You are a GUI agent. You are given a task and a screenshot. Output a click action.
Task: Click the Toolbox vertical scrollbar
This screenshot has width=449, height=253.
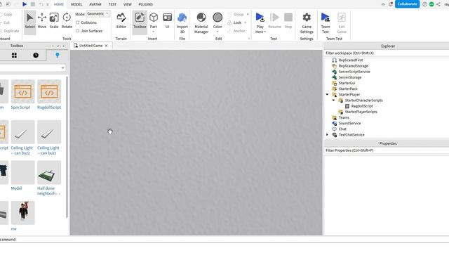tap(67, 147)
